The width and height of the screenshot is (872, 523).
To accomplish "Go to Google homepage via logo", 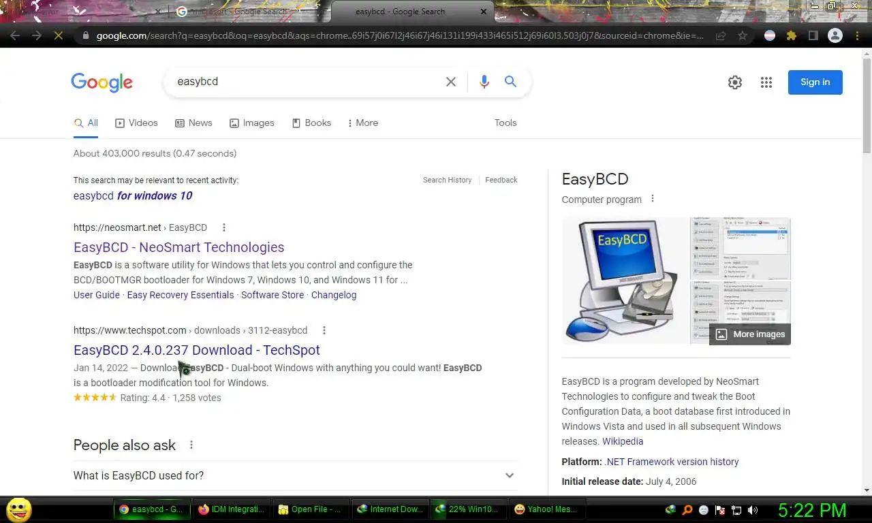I will pyautogui.click(x=102, y=82).
